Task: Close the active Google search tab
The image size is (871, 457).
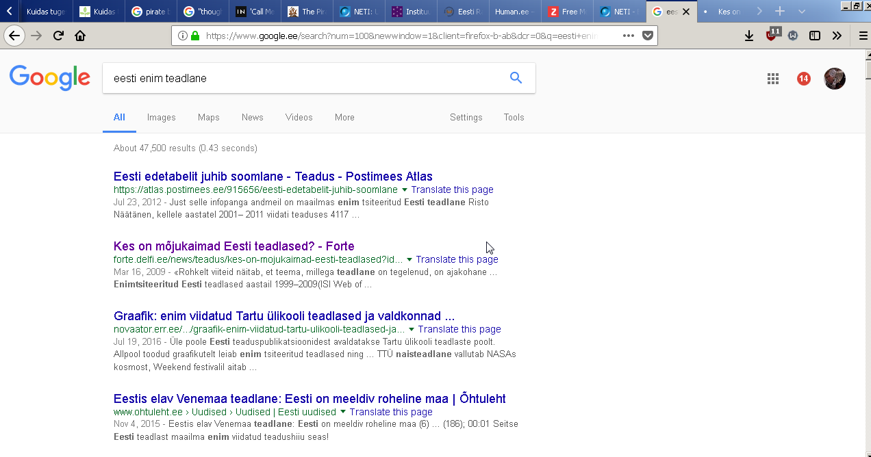Action: point(686,12)
